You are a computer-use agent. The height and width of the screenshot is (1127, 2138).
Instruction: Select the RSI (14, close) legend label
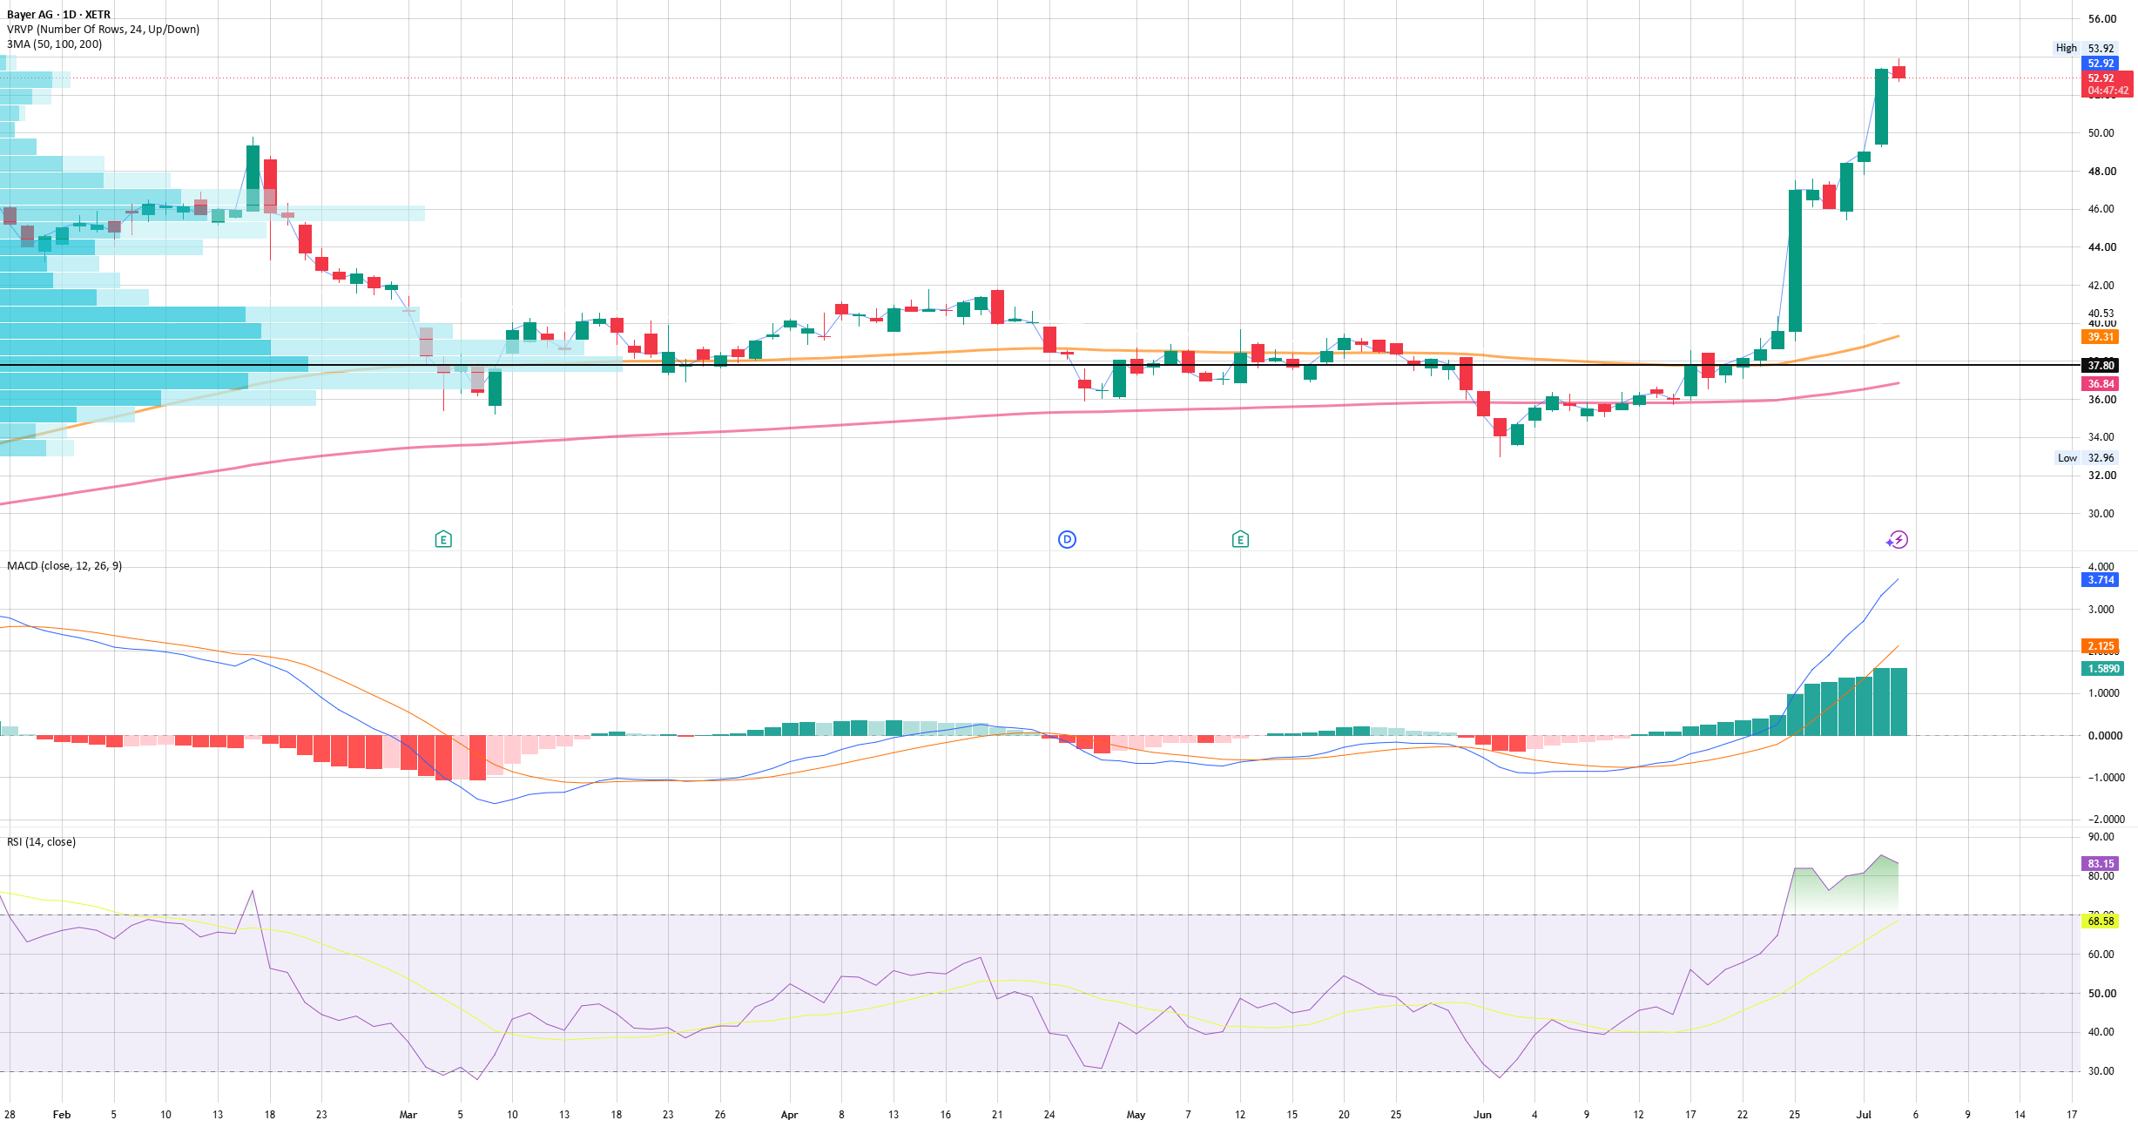[x=41, y=842]
